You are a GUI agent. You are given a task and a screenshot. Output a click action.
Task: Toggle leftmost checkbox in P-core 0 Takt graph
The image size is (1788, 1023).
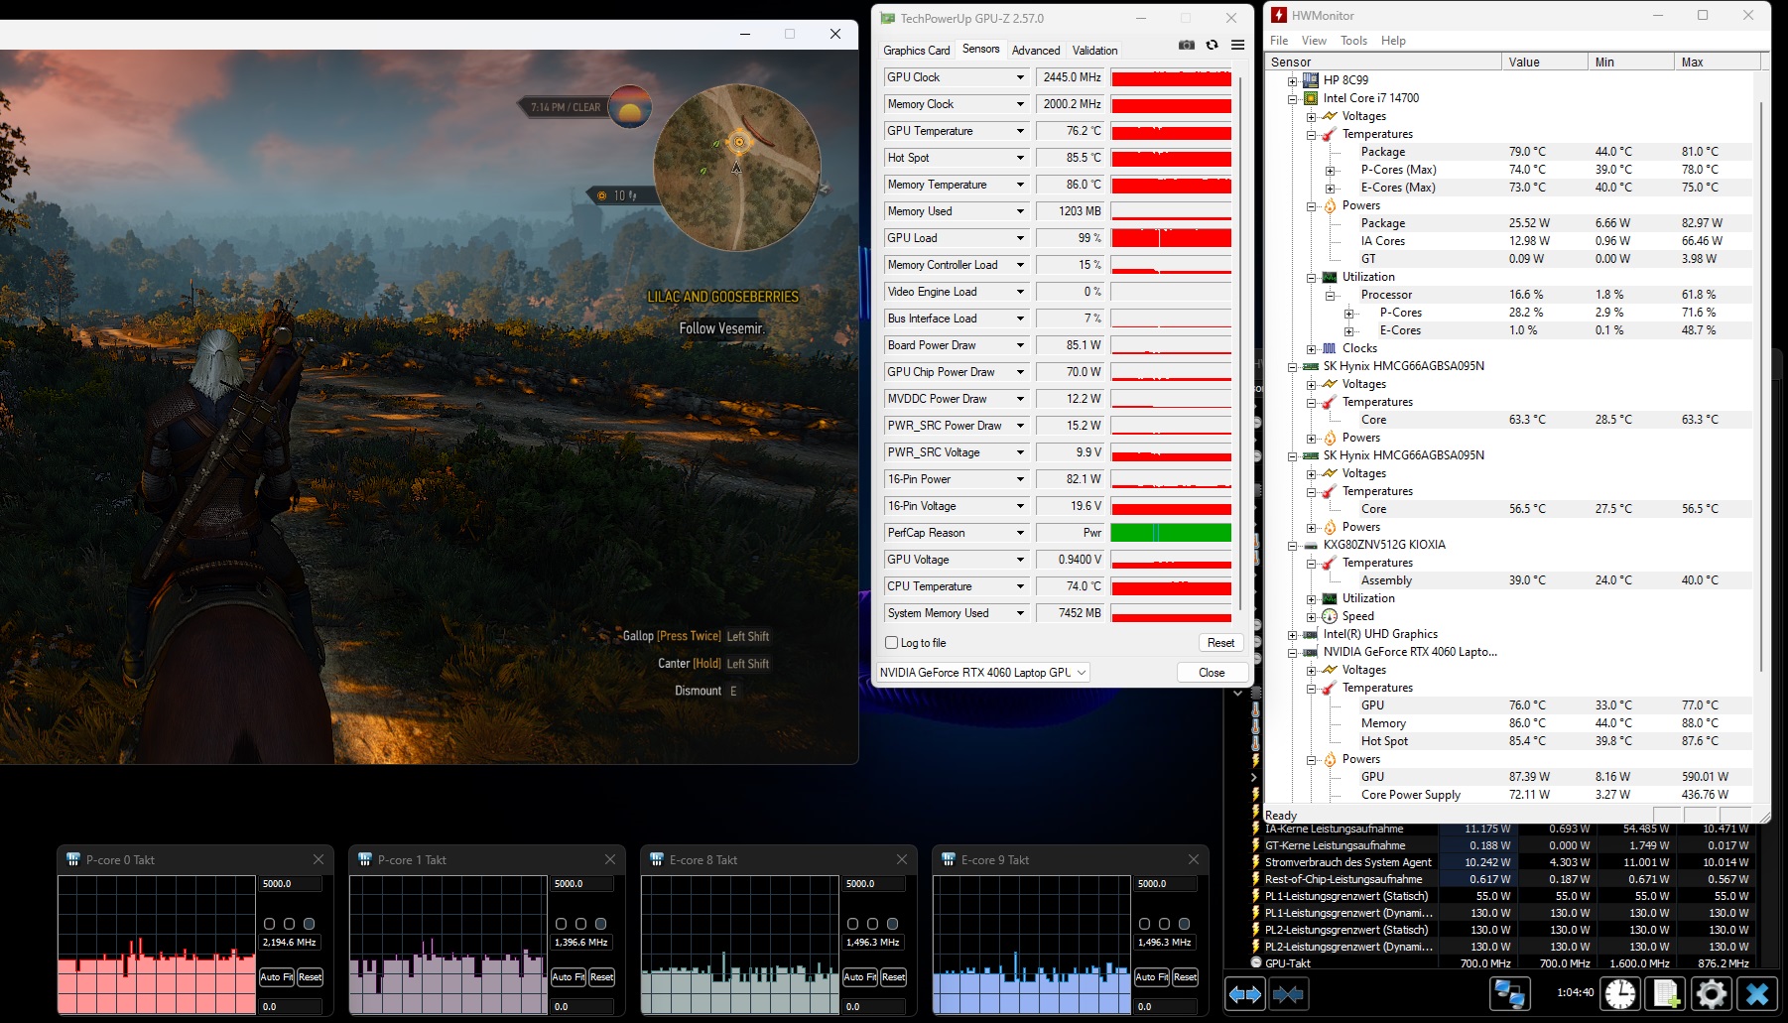coord(269,924)
